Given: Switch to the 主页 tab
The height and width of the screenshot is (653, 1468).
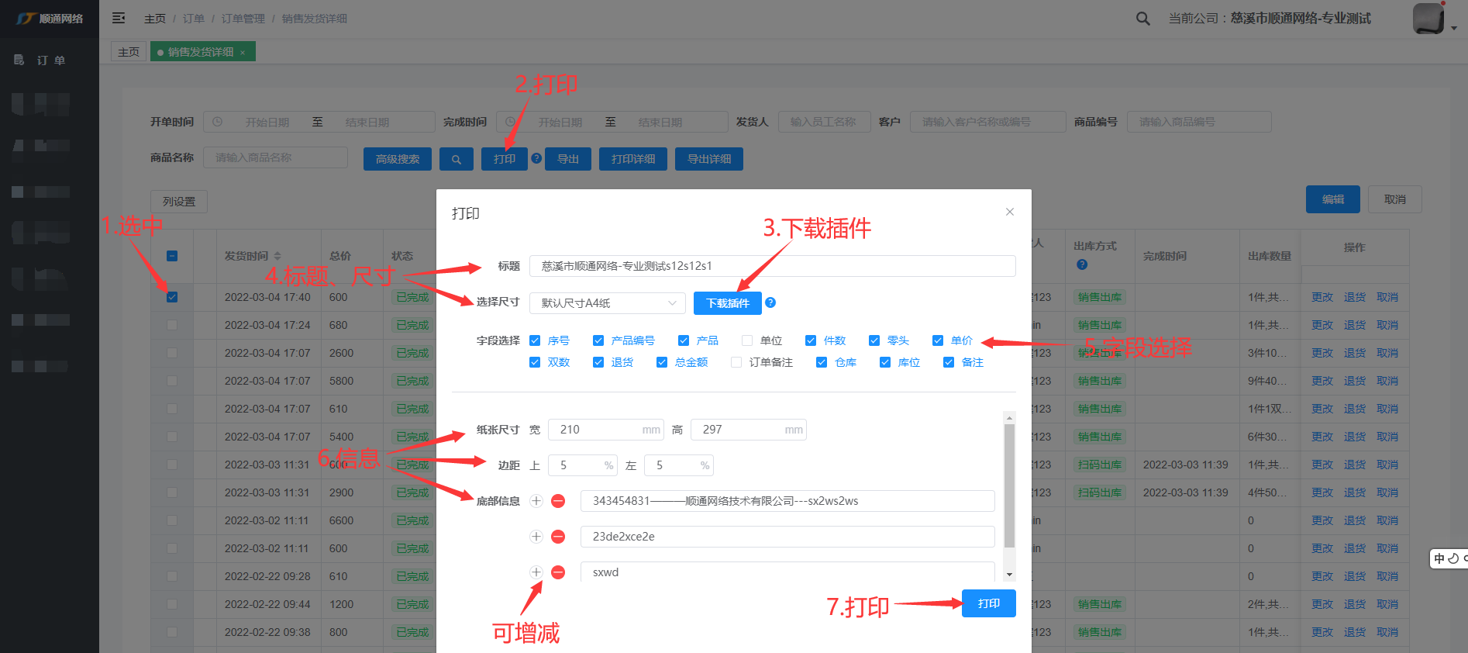Looking at the screenshot, I should 129,52.
